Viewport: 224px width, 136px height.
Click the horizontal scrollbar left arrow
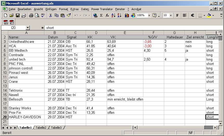tap(135, 127)
